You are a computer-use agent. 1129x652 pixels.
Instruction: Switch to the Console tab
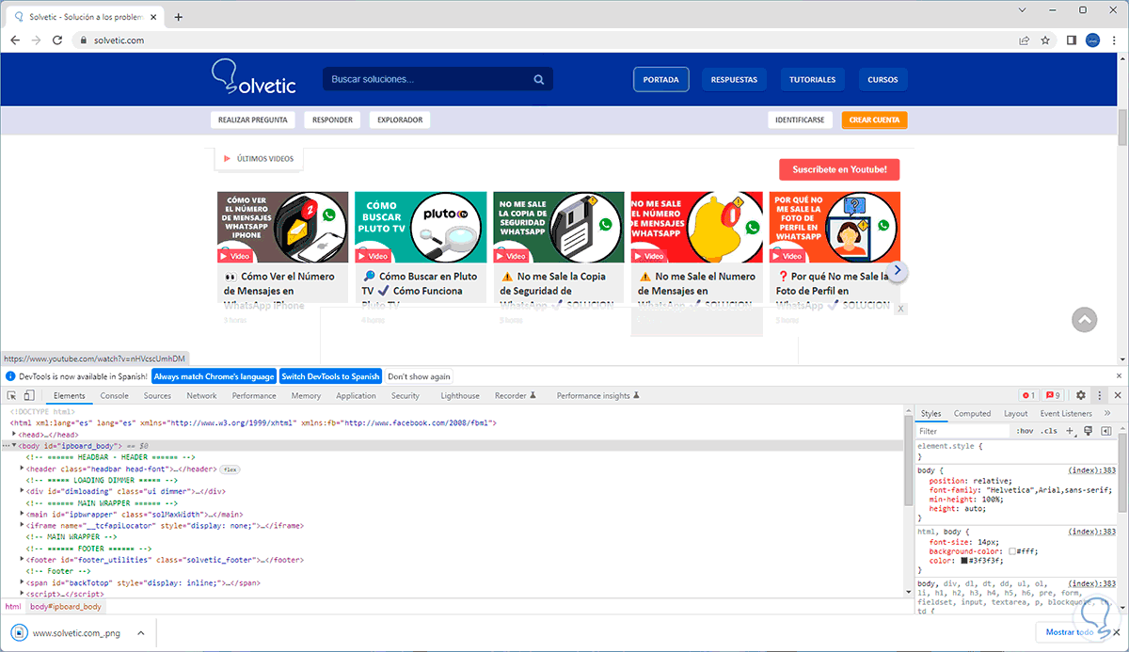coord(115,396)
